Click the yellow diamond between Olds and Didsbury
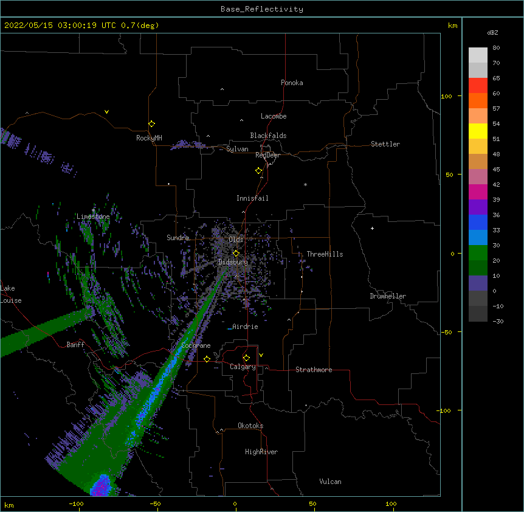 (x=236, y=253)
